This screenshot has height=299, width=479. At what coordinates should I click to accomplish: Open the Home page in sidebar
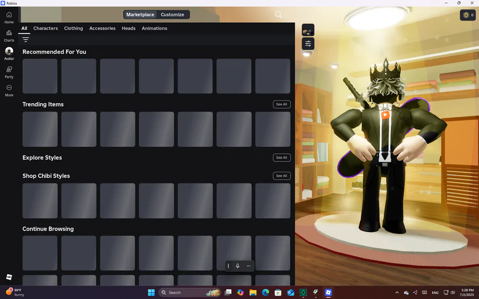point(9,18)
